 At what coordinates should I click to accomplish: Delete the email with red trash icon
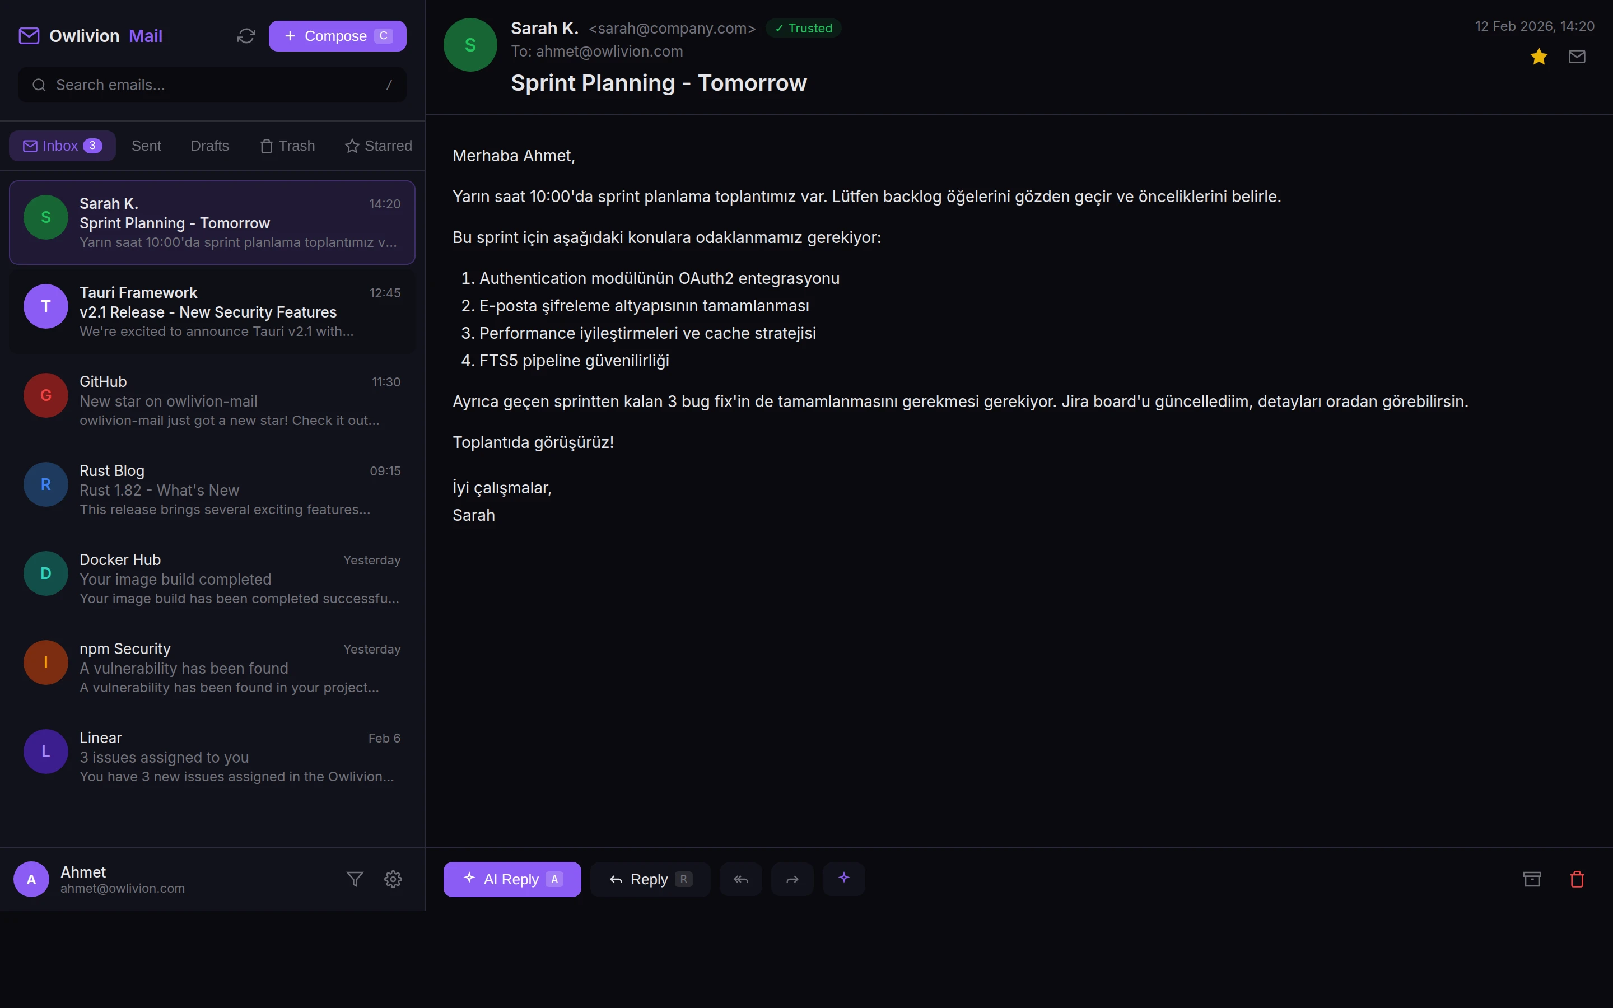click(x=1577, y=879)
